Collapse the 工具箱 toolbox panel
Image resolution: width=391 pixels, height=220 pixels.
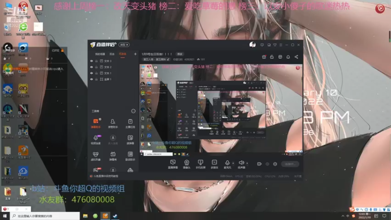133,111
